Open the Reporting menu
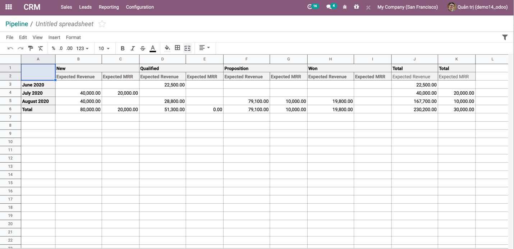 [x=109, y=7]
